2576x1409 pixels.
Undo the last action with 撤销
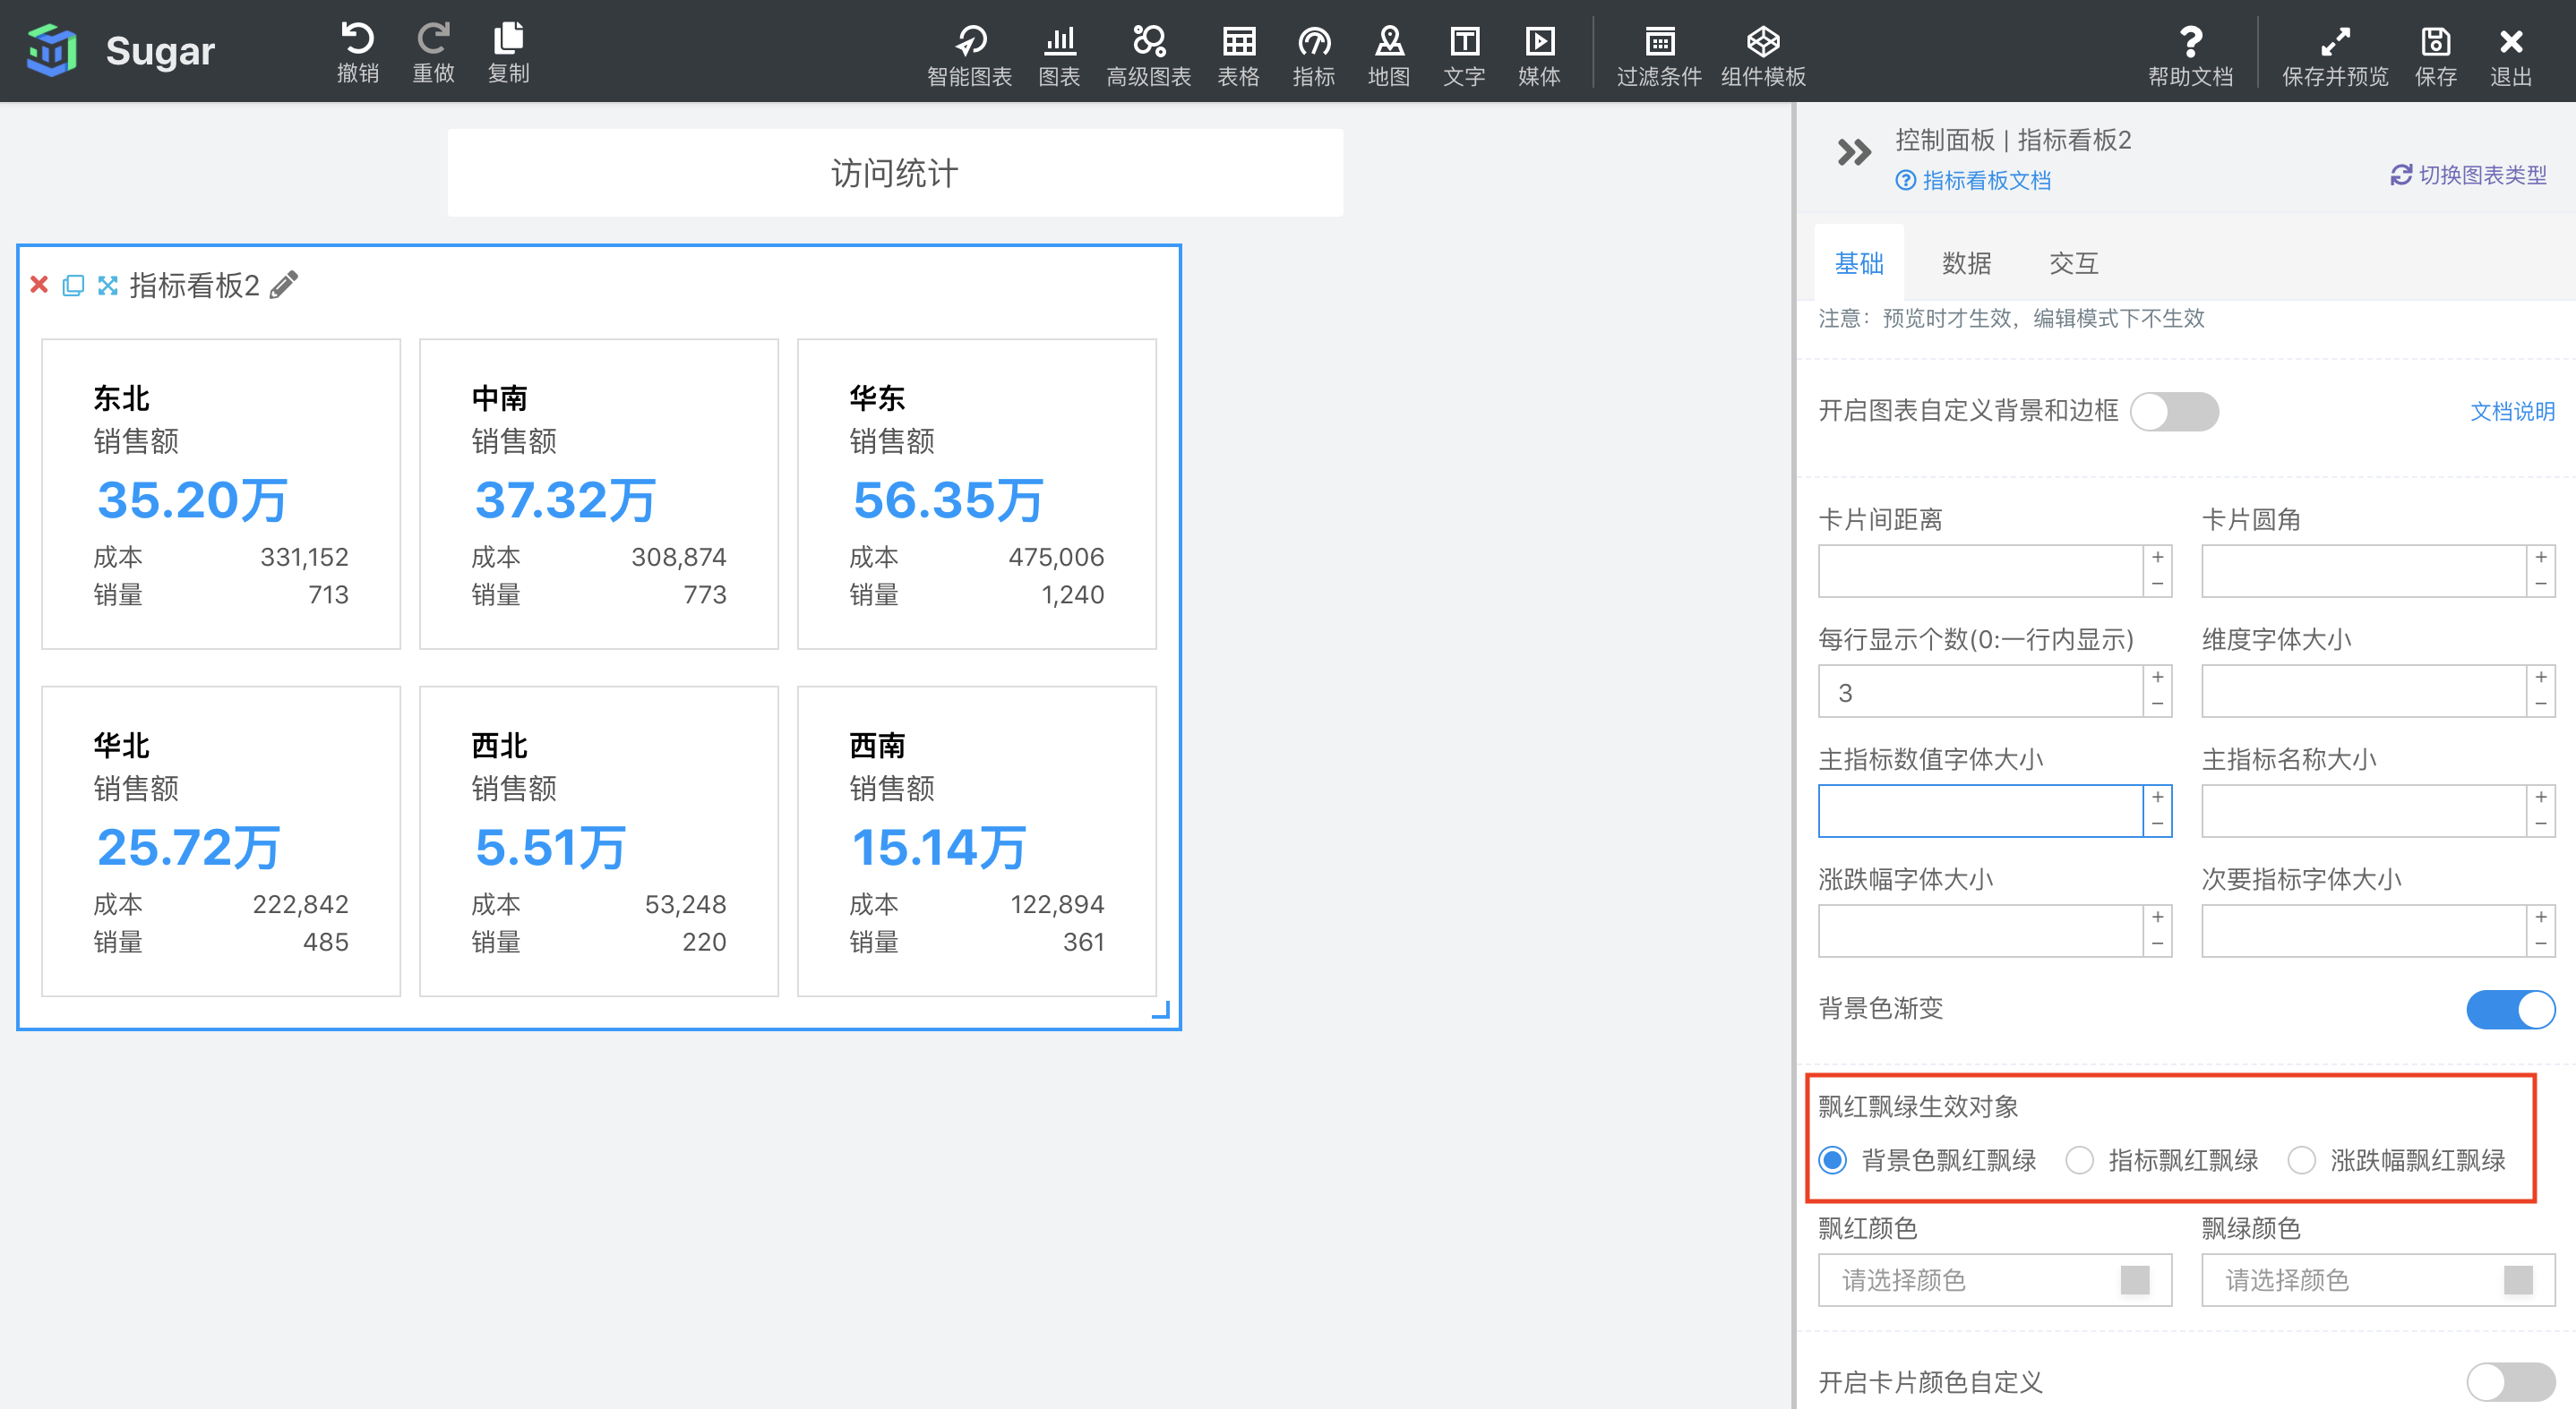coord(358,52)
